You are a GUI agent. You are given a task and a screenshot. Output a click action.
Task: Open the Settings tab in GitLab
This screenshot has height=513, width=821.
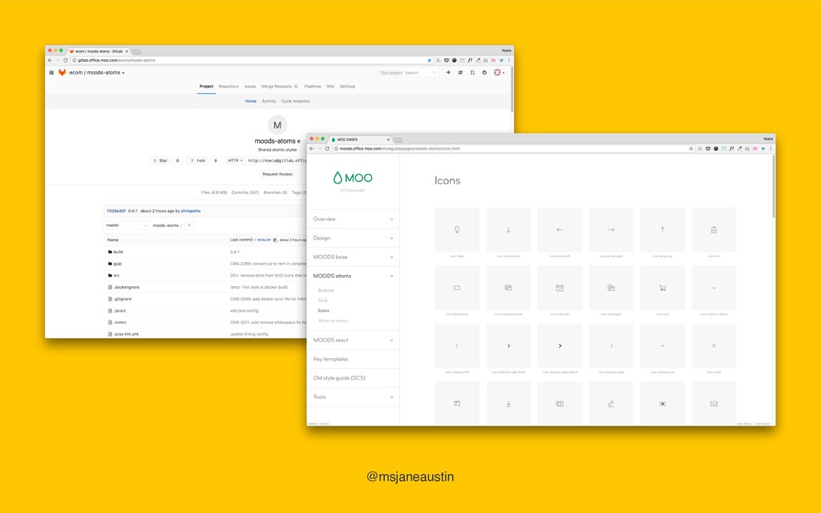point(347,87)
